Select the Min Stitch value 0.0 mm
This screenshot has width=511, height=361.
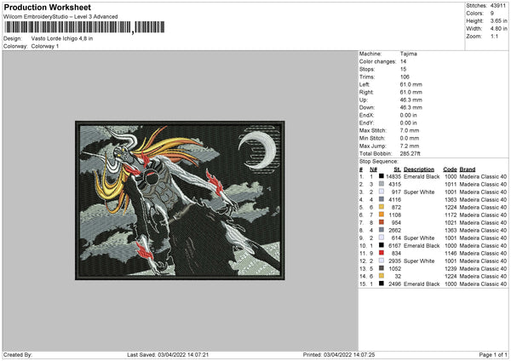(x=410, y=138)
